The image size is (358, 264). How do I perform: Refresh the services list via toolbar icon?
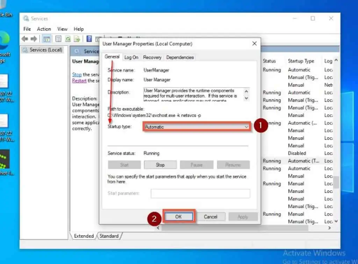(68, 39)
